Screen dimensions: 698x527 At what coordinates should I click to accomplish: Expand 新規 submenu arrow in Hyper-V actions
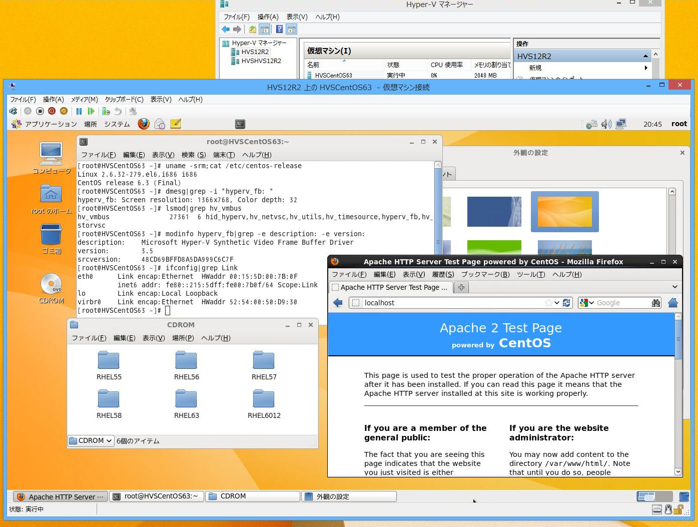tap(646, 68)
